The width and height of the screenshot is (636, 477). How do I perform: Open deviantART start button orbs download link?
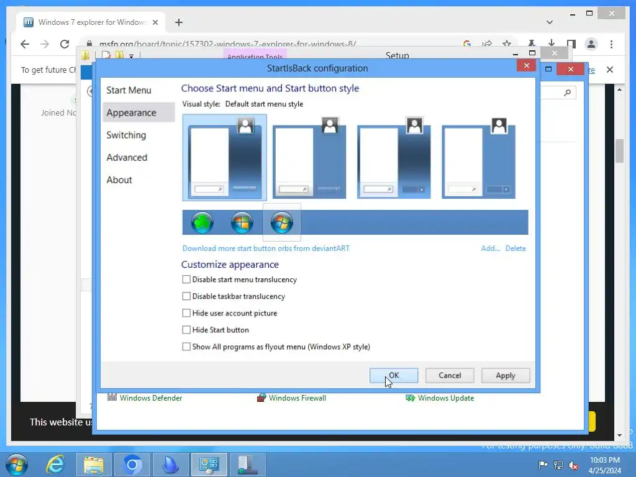(266, 248)
